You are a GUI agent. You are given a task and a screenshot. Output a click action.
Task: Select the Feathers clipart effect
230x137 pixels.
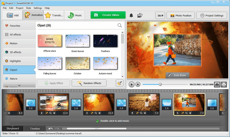(105, 41)
